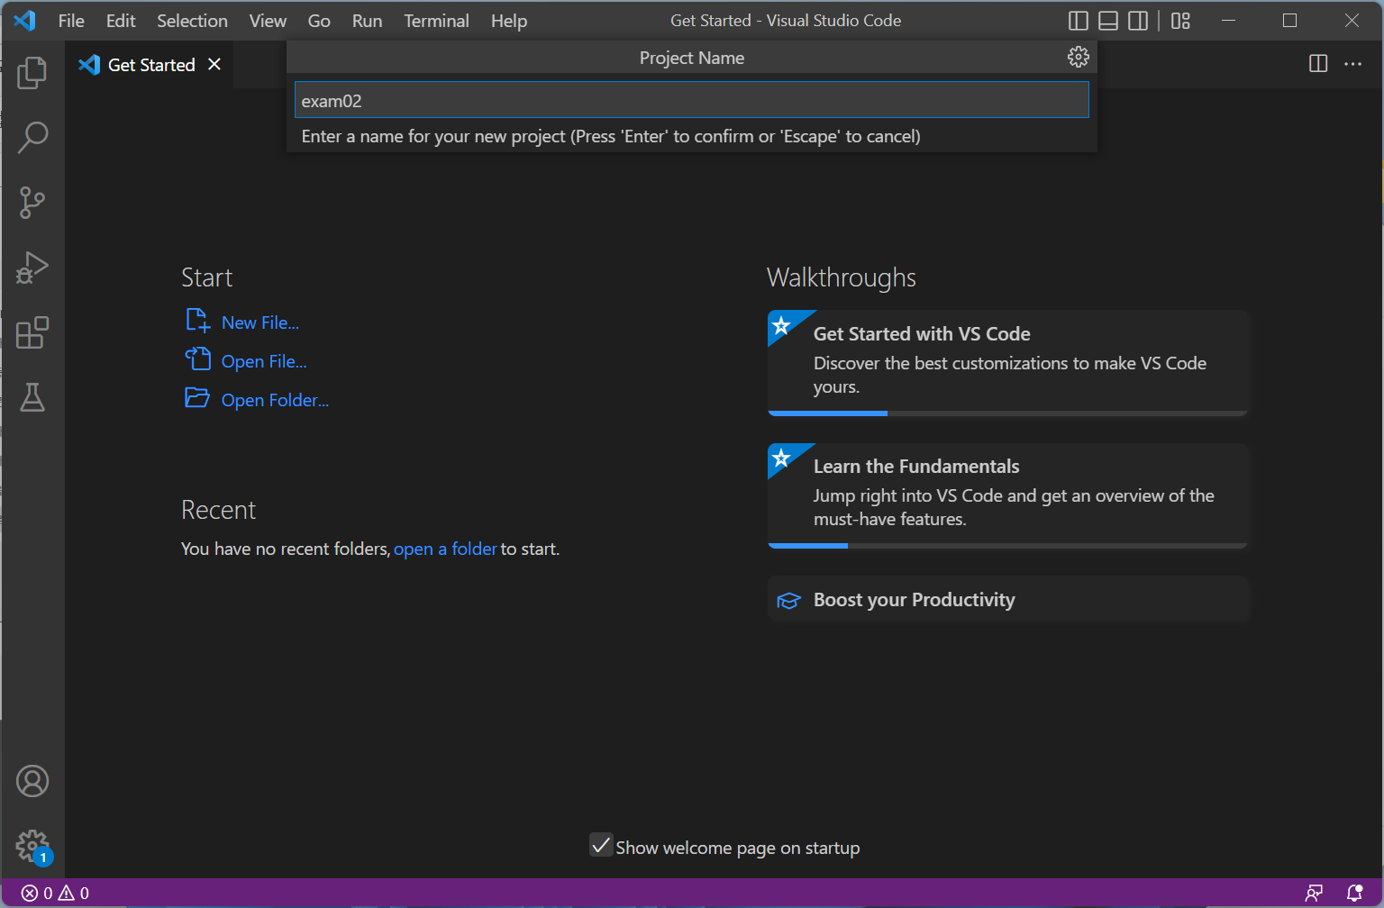This screenshot has height=908, width=1384.
Task: Open the File menu
Action: [x=71, y=21]
